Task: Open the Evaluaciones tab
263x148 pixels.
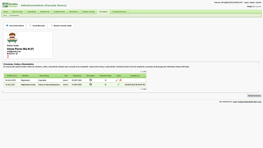Action: [x=59, y=12]
